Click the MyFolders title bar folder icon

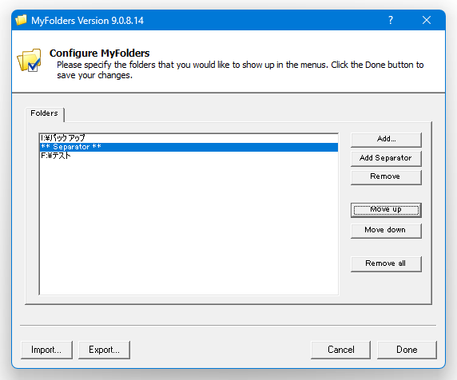21,20
